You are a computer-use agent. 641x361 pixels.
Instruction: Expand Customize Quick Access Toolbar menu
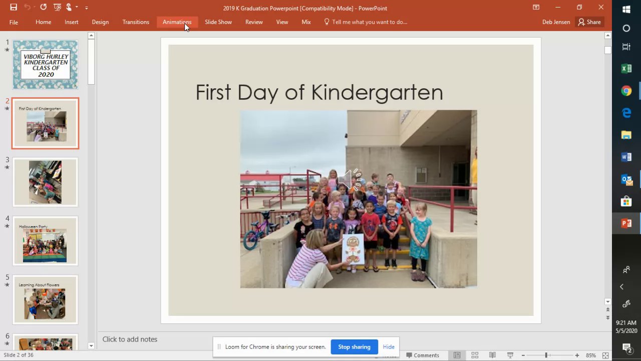pyautogui.click(x=87, y=8)
